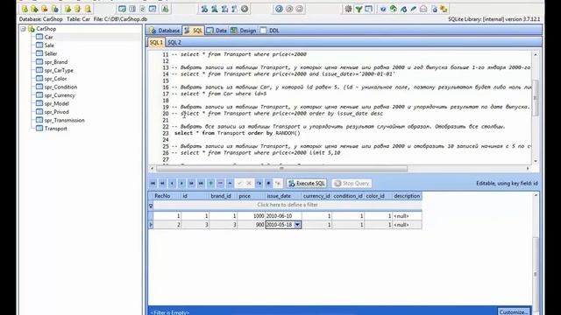The height and width of the screenshot is (315, 561).
Task: Select the Car table in tree
Action: (49, 37)
